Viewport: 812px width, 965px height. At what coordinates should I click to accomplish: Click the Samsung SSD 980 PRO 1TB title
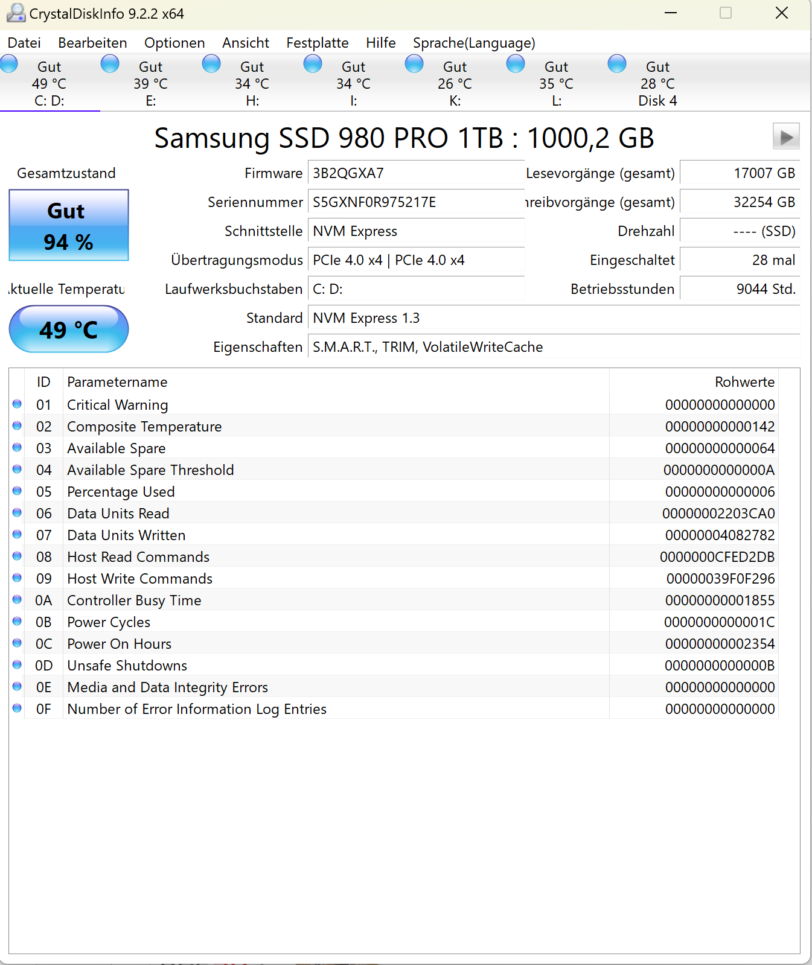[x=404, y=138]
